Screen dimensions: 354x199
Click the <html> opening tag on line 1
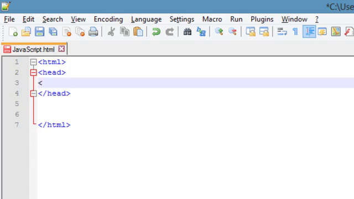(x=52, y=62)
